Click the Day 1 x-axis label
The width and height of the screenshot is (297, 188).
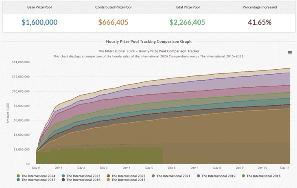point(58,168)
